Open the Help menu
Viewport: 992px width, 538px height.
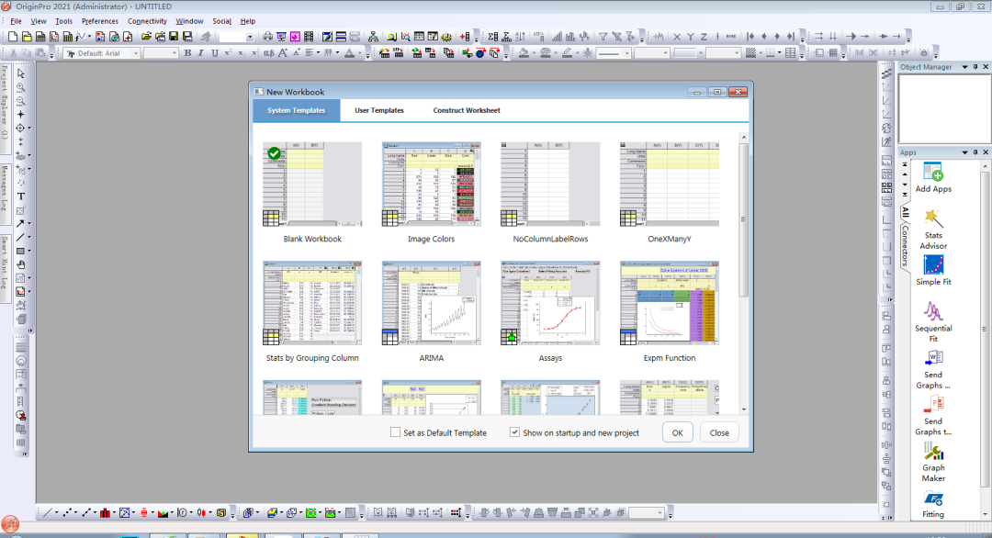[x=247, y=21]
